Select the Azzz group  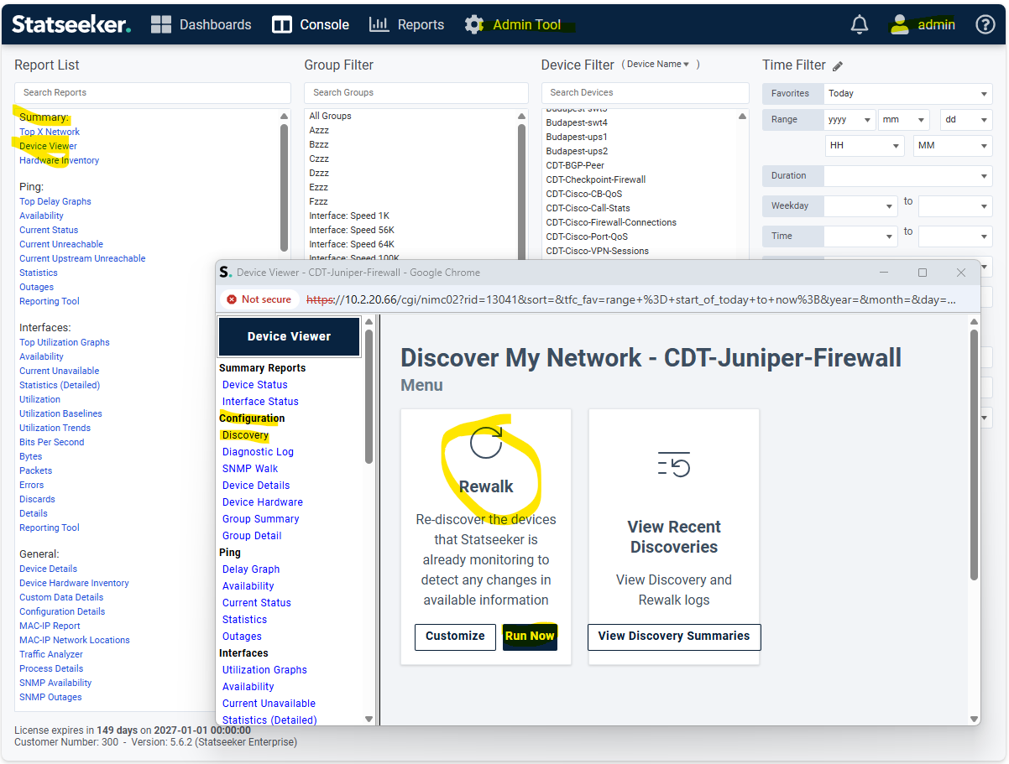(x=319, y=130)
